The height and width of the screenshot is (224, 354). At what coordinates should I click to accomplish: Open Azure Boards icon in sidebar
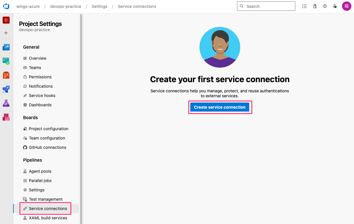point(6,61)
